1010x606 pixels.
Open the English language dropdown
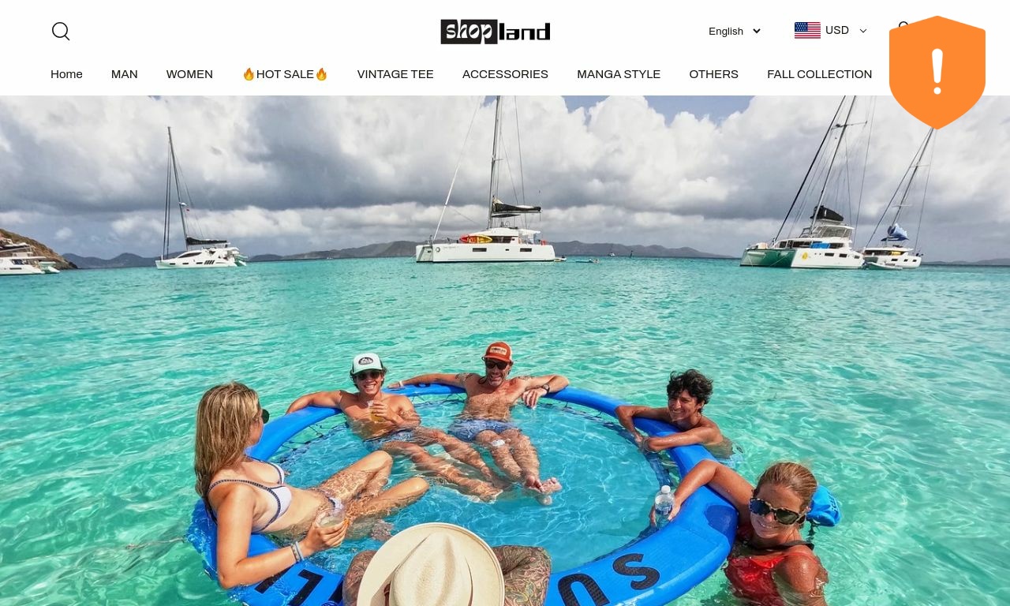[735, 32]
